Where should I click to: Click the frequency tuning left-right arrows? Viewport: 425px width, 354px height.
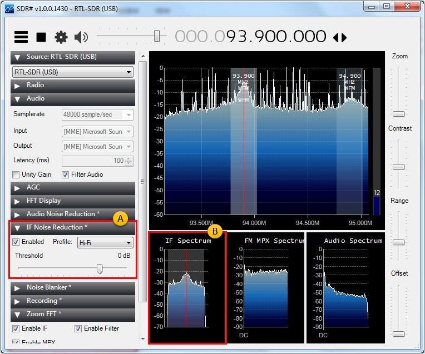tap(340, 38)
